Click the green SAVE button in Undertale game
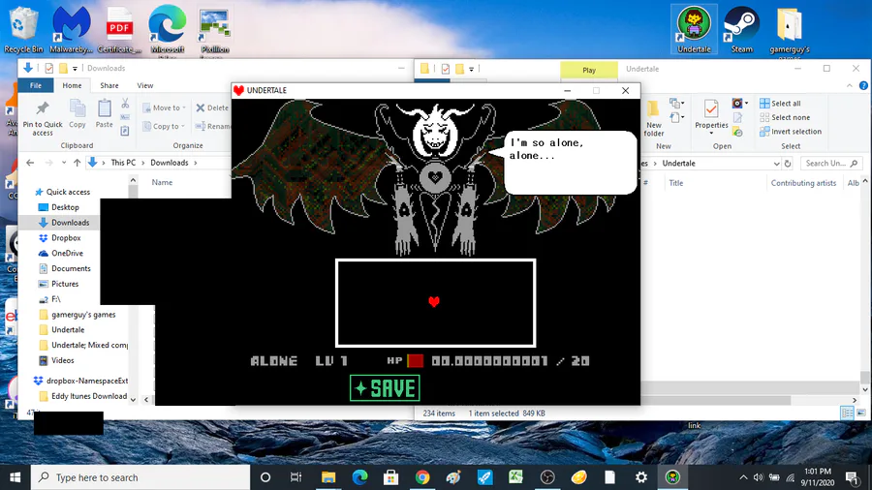The height and width of the screenshot is (490, 872). (385, 387)
